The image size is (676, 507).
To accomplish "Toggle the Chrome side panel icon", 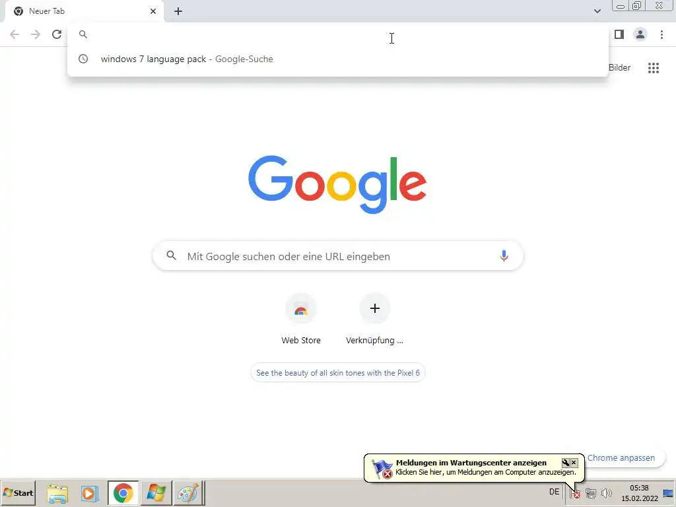I will (619, 34).
